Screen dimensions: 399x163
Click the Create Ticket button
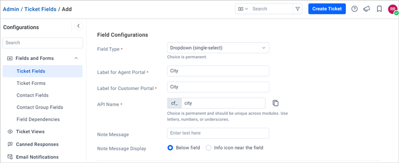point(327,9)
